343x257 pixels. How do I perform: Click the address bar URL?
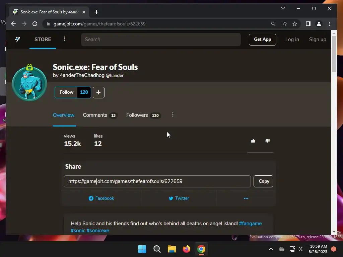click(99, 24)
